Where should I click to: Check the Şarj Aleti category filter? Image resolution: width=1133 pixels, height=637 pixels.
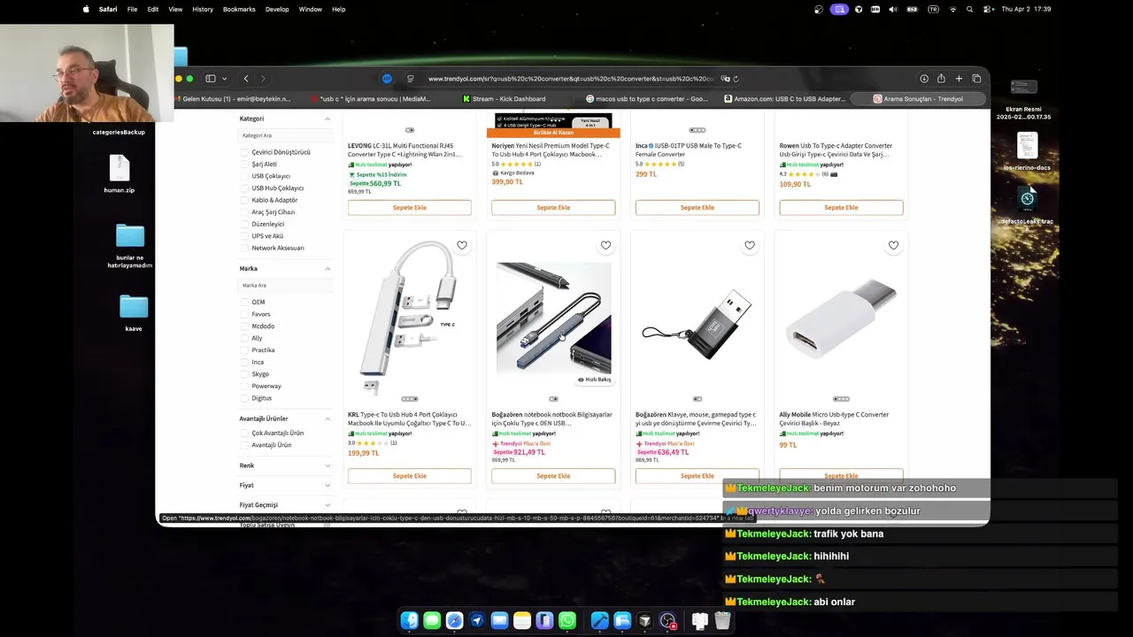pyautogui.click(x=244, y=164)
